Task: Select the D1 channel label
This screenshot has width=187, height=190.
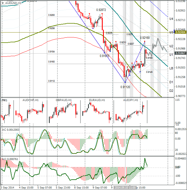Action: (x=171, y=82)
